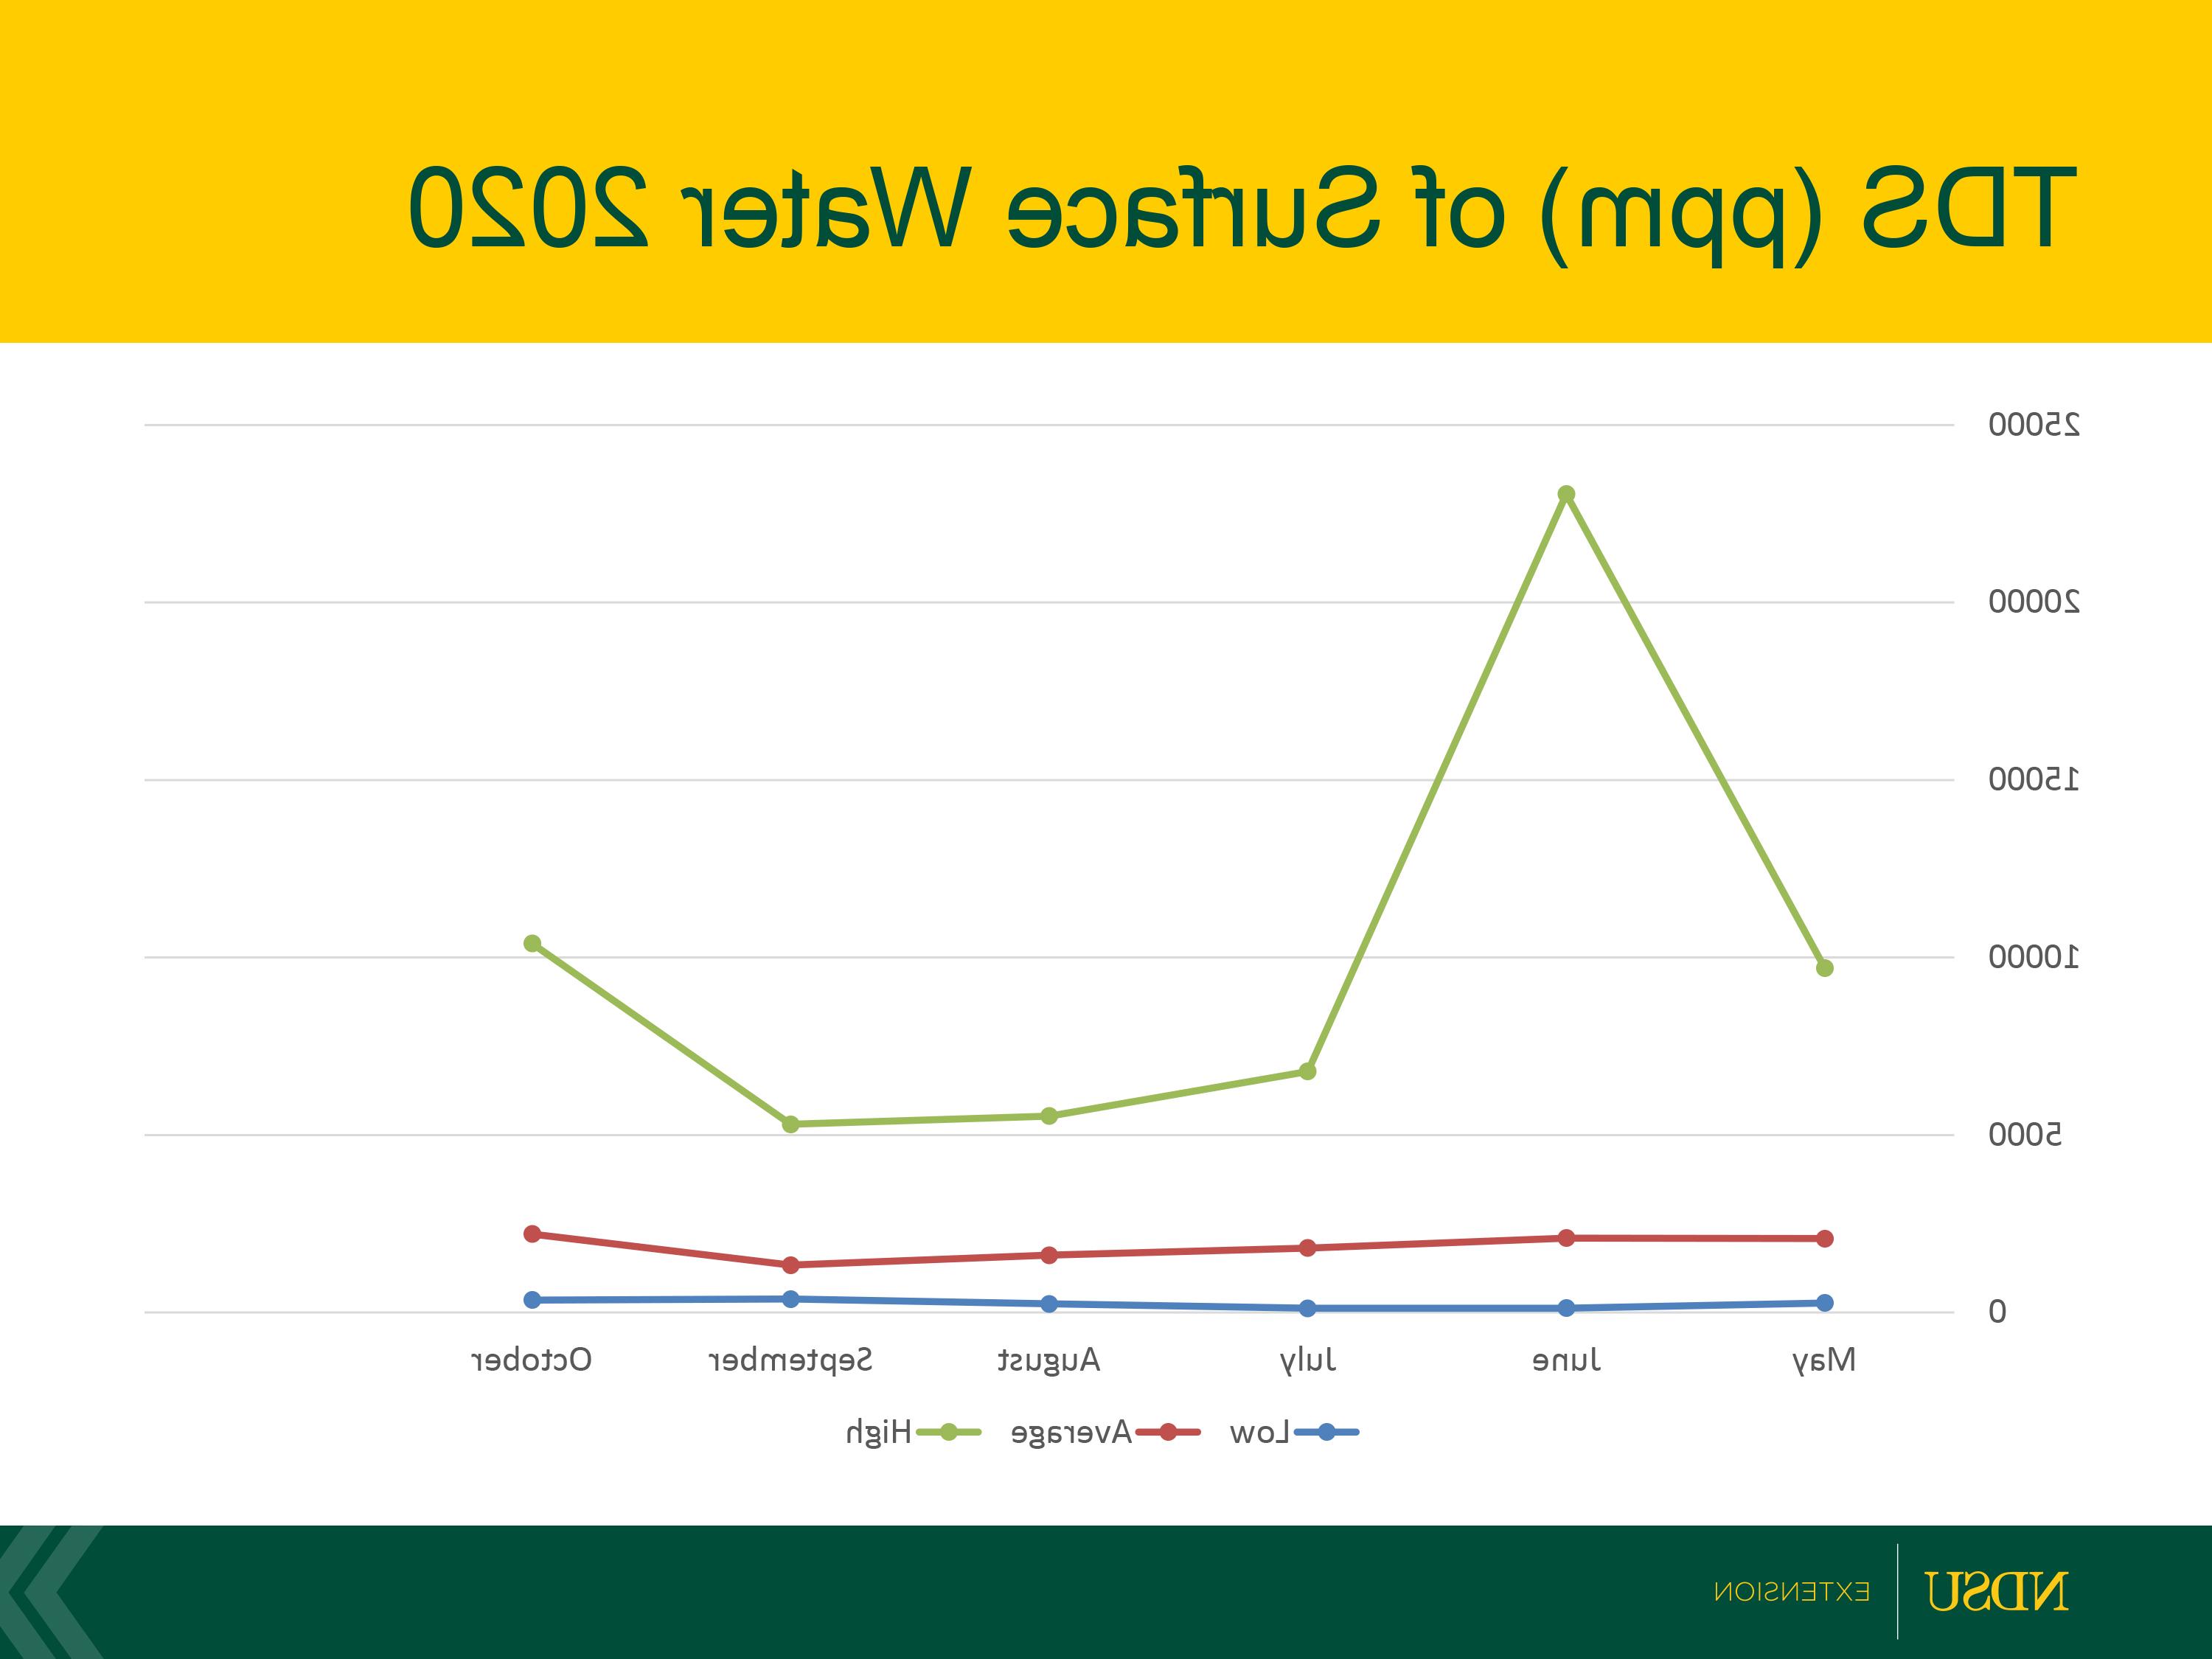The image size is (2212, 1659).
Task: Click the Low series September data point
Action: click(790, 1299)
